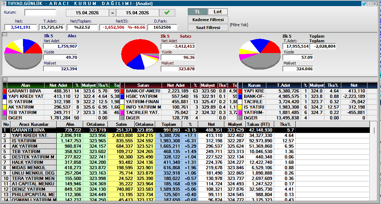Image resolution: width=381 pixels, height=204 pixels.
Task: Click the D.Fark value 1652506
Action: [162, 27]
